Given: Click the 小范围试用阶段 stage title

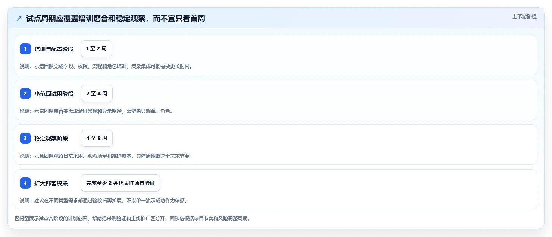Looking at the screenshot, I should click(x=54, y=94).
